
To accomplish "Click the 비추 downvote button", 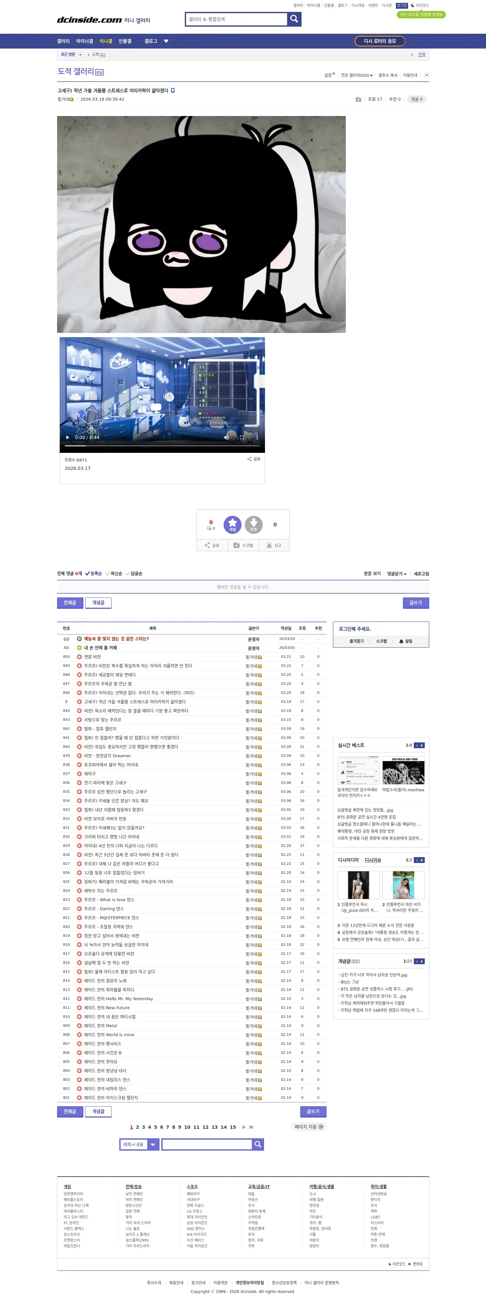I will click(253, 524).
